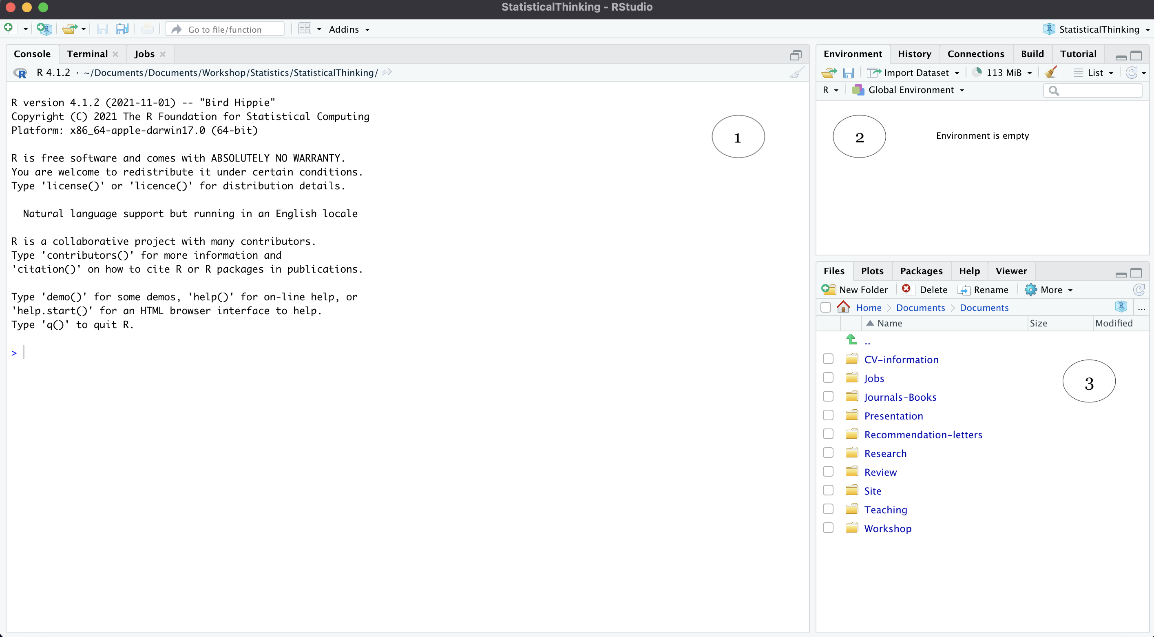Screen dimensions: 1154x637
Task: Click the workspace panes grid icon
Action: [x=305, y=29]
